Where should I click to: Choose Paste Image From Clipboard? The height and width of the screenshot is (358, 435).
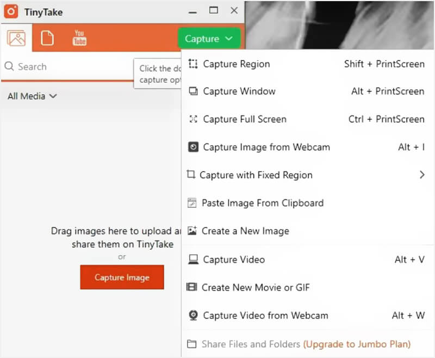262,203
